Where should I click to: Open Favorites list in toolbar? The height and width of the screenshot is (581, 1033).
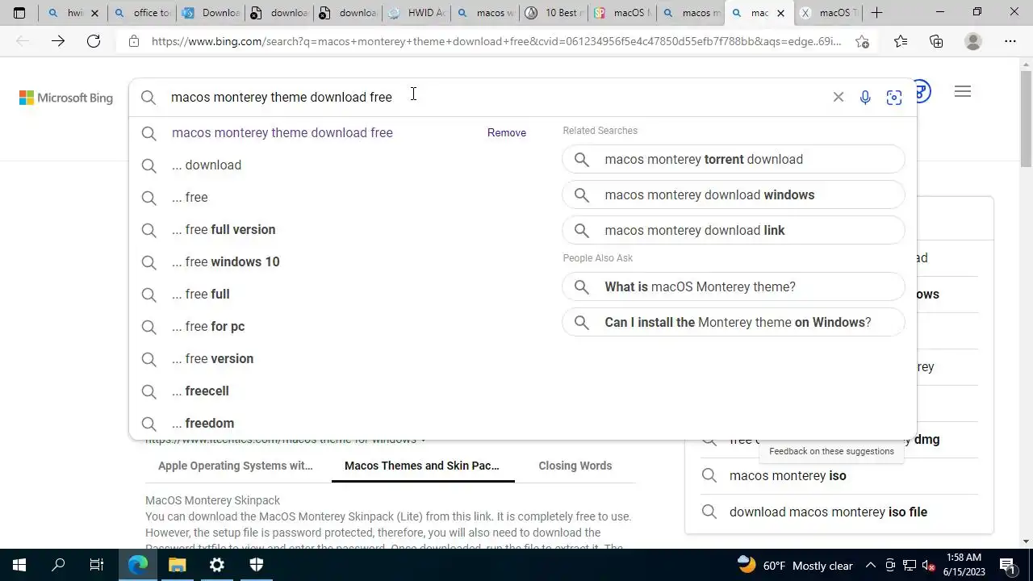[901, 41]
